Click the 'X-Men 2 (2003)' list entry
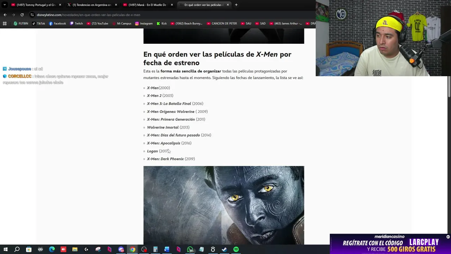Viewport: 451px width, 254px height. pyautogui.click(x=160, y=96)
